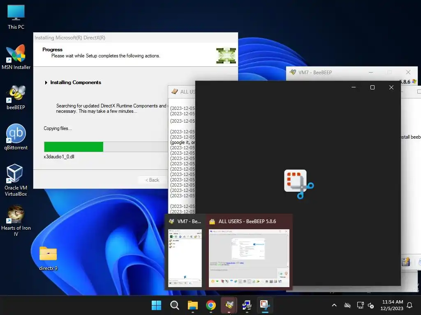Open File Explorer from the taskbar
This screenshot has height=315, width=421.
click(x=193, y=305)
